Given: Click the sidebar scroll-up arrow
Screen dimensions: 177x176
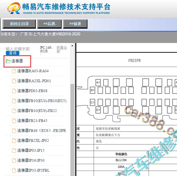Looking at the screenshot, I should coord(72,46).
